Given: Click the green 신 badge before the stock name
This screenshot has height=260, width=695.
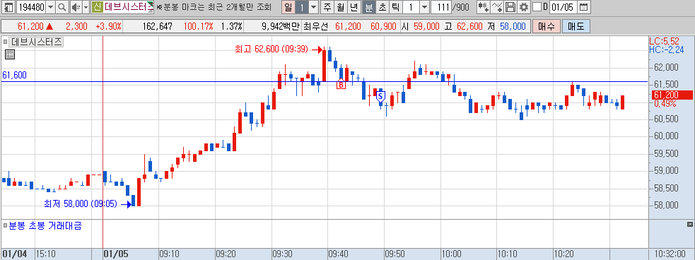Looking at the screenshot, I should pyautogui.click(x=97, y=7).
